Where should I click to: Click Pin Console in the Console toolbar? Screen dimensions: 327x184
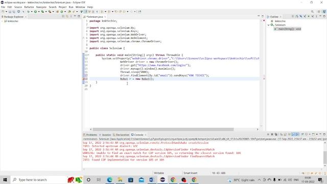(x=302, y=134)
